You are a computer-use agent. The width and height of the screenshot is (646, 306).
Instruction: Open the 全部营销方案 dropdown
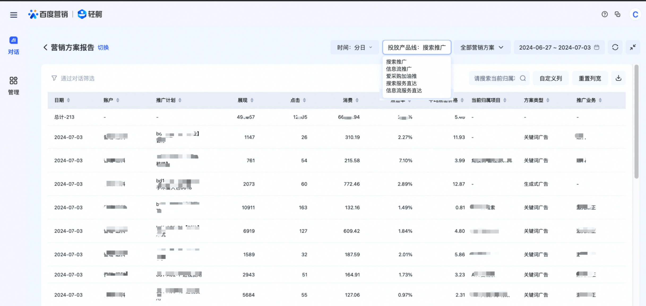coord(482,47)
